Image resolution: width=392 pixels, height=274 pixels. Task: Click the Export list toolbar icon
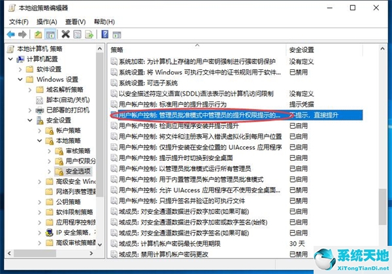click(x=89, y=34)
